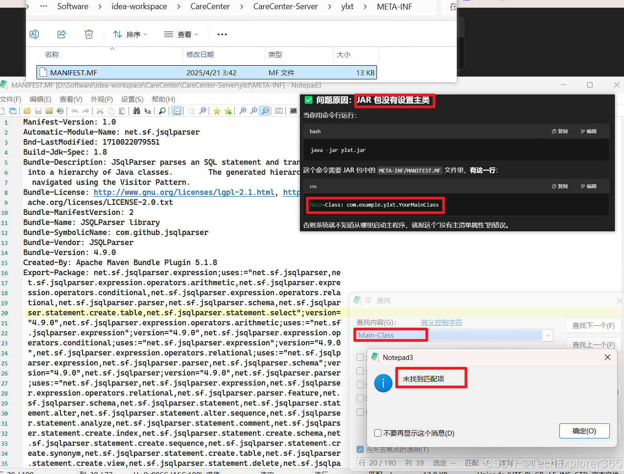Open the Sort (排序) dropdown in Explorer
The height and width of the screenshot is (474, 624).
(130, 34)
